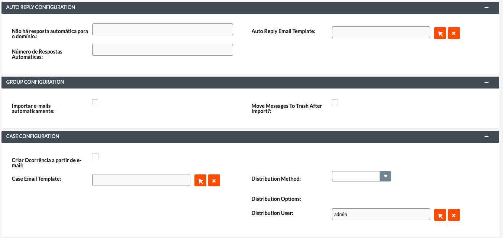Screen dimensions: 503x238
Task: Open selector for Case Email Template
Action: pyautogui.click(x=200, y=180)
